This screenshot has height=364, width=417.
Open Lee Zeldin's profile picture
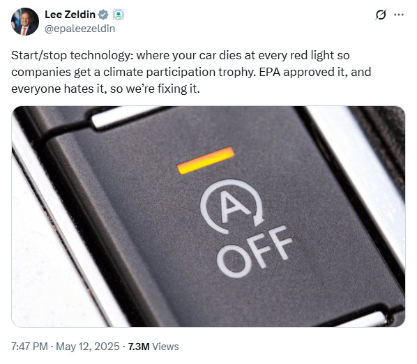point(25,22)
